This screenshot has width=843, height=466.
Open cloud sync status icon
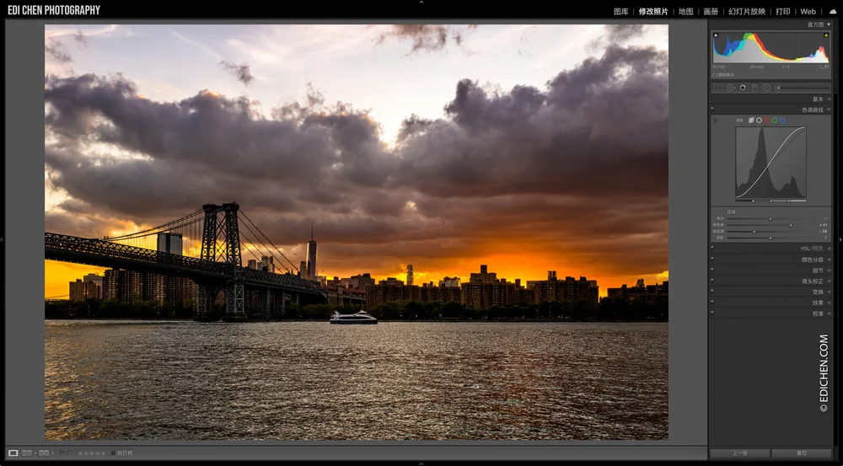[833, 11]
